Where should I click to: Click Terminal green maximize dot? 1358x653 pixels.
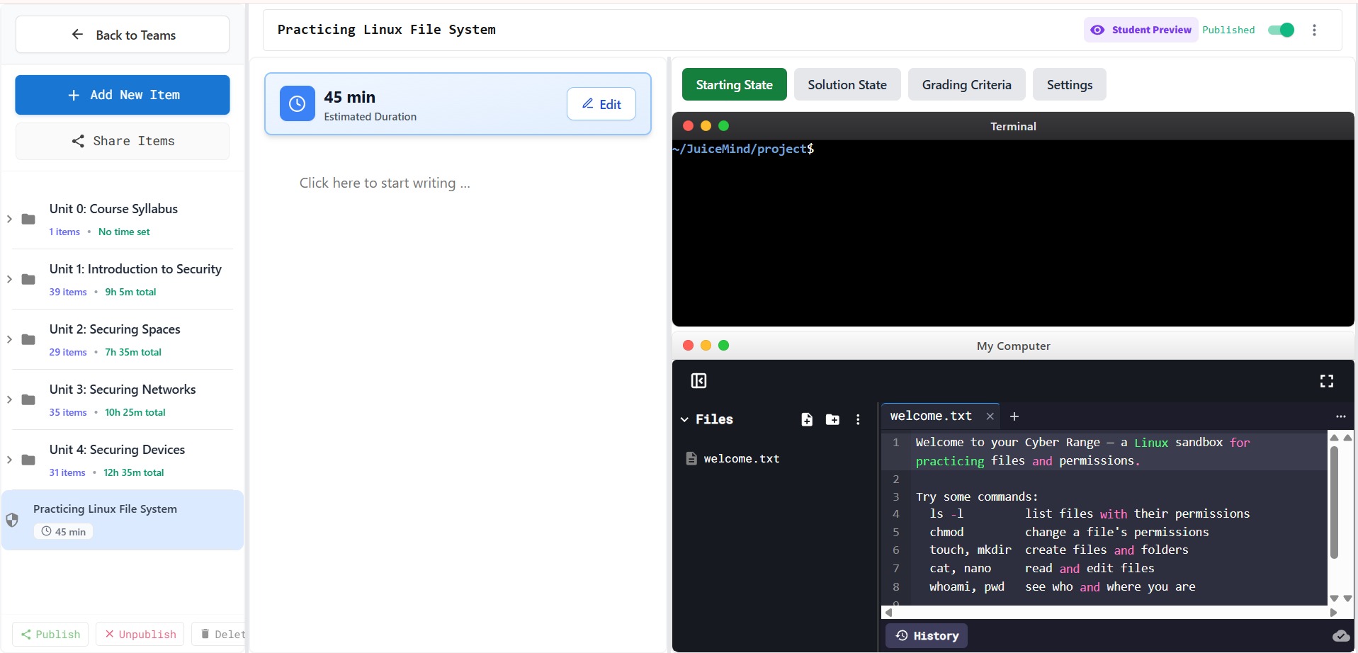(723, 126)
